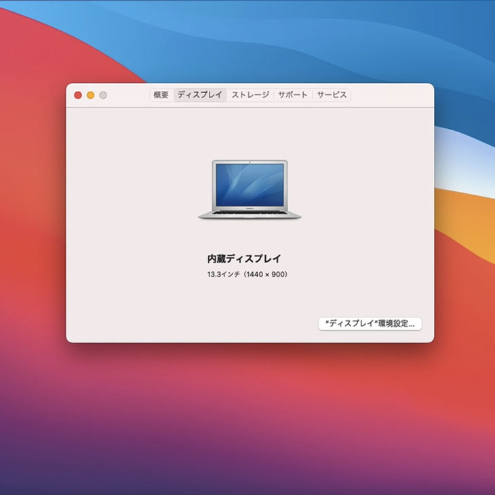Viewport: 495px width, 495px height.
Task: Open "ディスプレイ"環境設定... button
Action: [370, 324]
